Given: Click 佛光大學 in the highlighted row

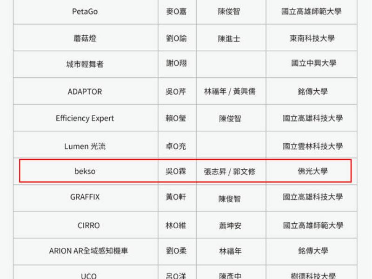Looking at the screenshot, I should (312, 171).
